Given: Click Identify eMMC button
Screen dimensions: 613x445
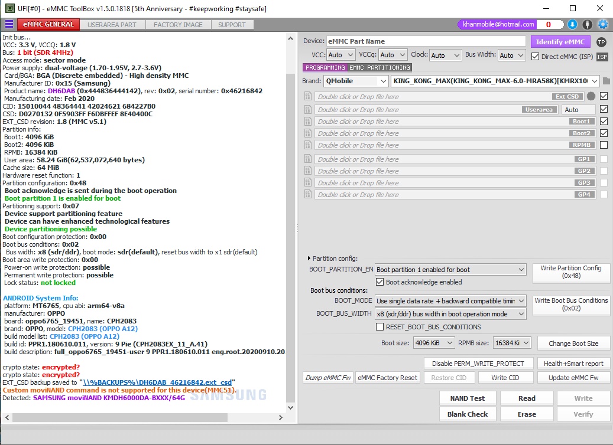Looking at the screenshot, I should 560,42.
